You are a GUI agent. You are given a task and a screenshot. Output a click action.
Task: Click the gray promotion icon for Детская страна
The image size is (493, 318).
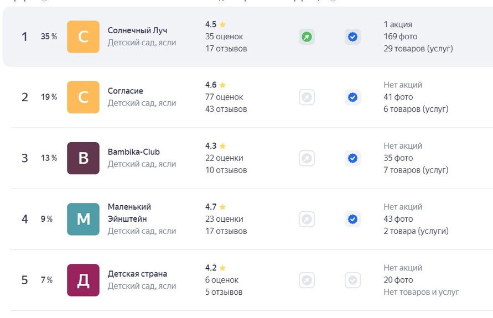pyautogui.click(x=307, y=280)
